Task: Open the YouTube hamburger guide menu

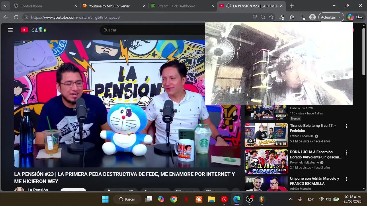Action: [x=10, y=30]
